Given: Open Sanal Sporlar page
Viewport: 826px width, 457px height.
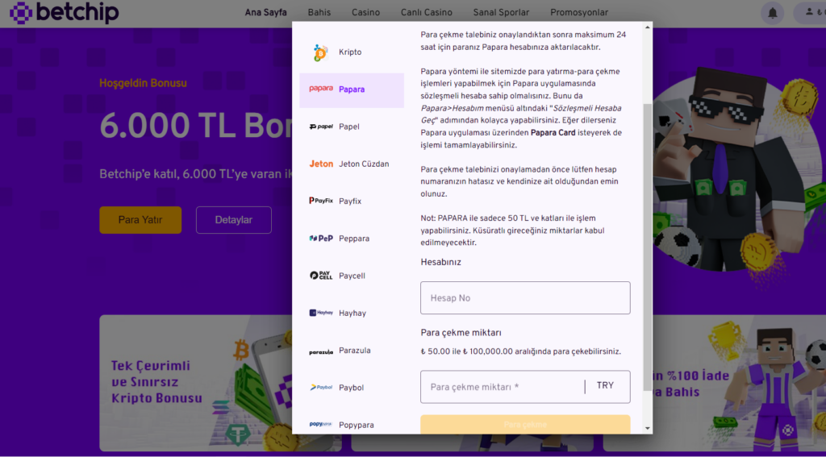Looking at the screenshot, I should pyautogui.click(x=501, y=12).
